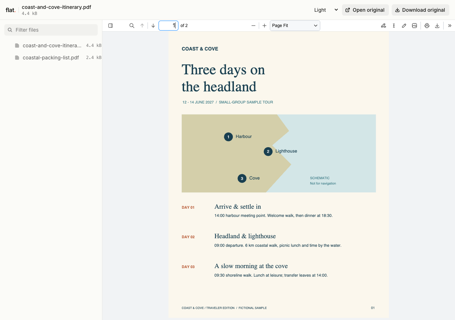Click footer 'COAST & COVE / TRAVELER EDITION'
The width and height of the screenshot is (455, 320).
point(208,308)
